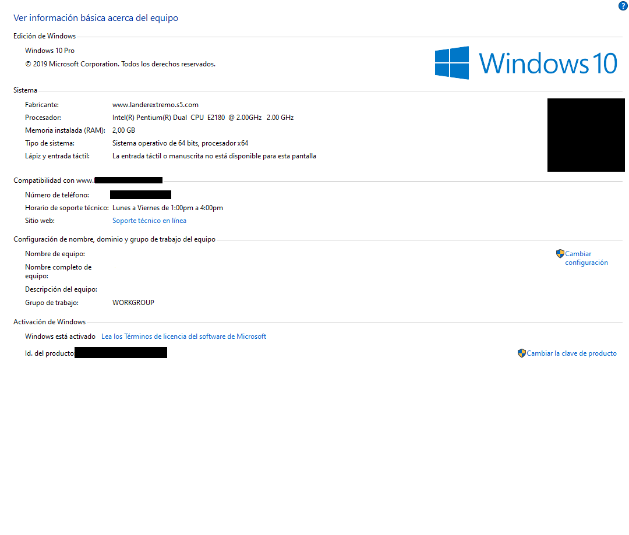
Task: Click the Lunes a Viernes support hours text
Action: point(168,208)
